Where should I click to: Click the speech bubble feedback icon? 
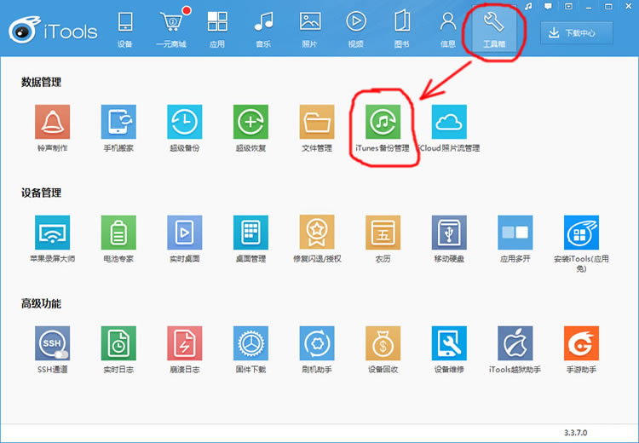[548, 7]
